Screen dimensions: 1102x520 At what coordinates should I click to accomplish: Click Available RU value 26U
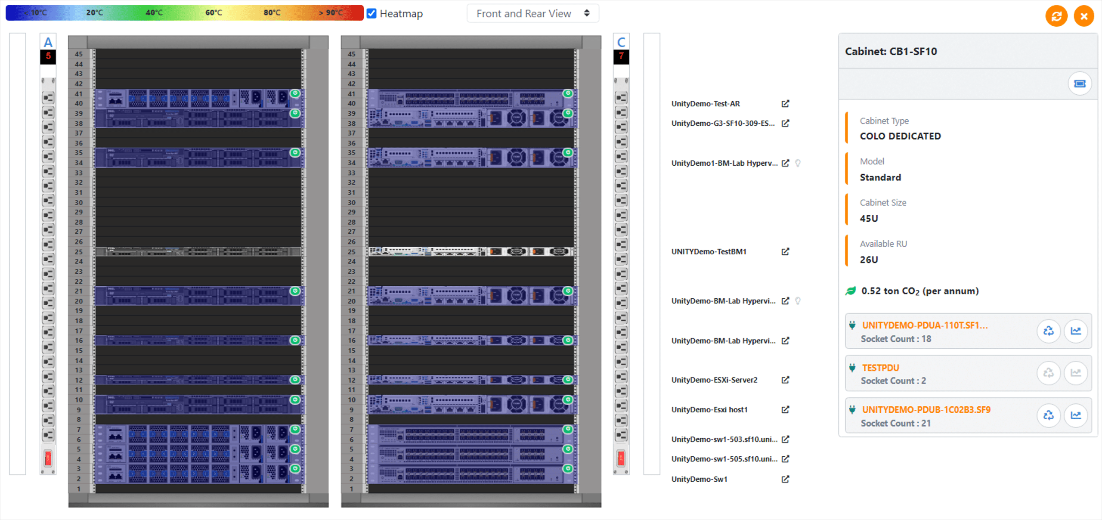pyautogui.click(x=869, y=260)
